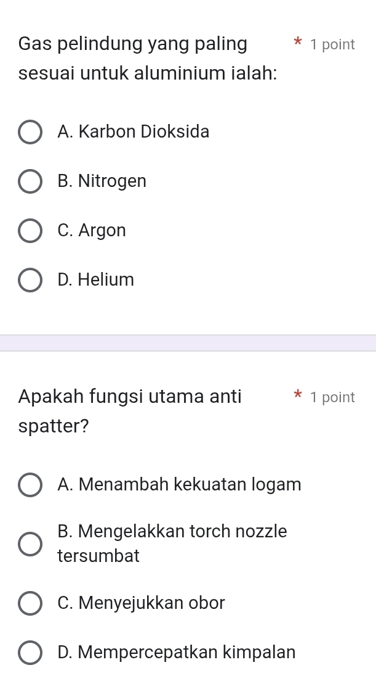
Task: Click the 'C. Argon' answer text
Action: [x=92, y=231]
